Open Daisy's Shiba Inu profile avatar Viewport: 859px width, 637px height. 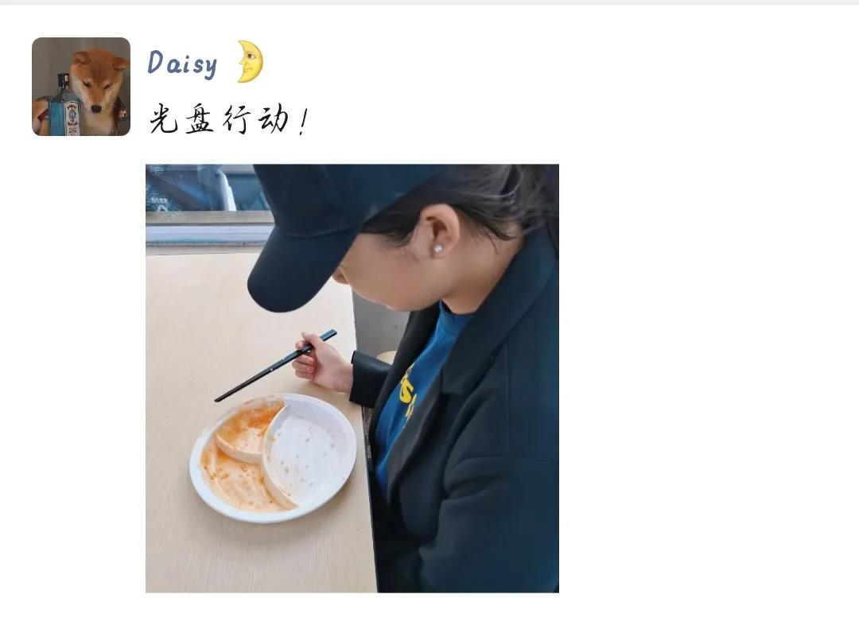pos(81,87)
